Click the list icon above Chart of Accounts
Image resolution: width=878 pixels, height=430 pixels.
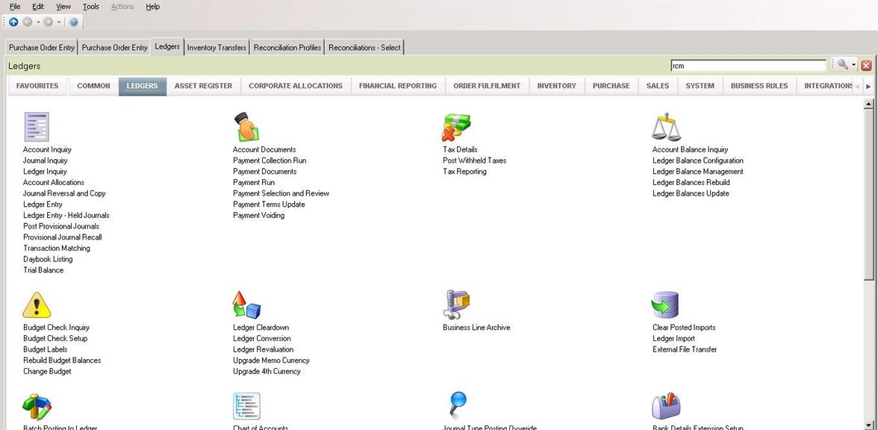(246, 406)
